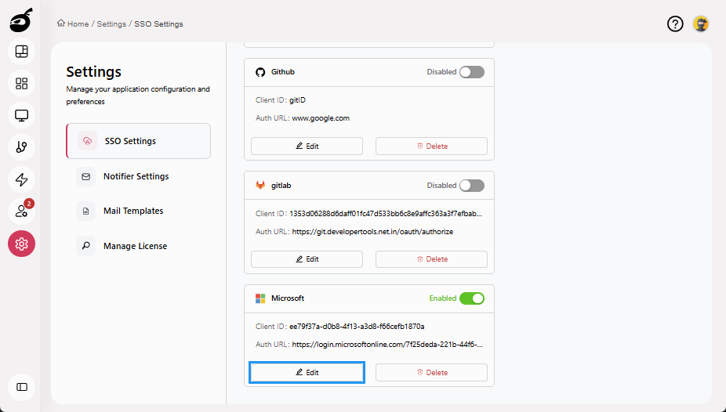Viewport: 726px width, 412px height.
Task: Open the git branch icon in sidebar
Action: coord(21,147)
